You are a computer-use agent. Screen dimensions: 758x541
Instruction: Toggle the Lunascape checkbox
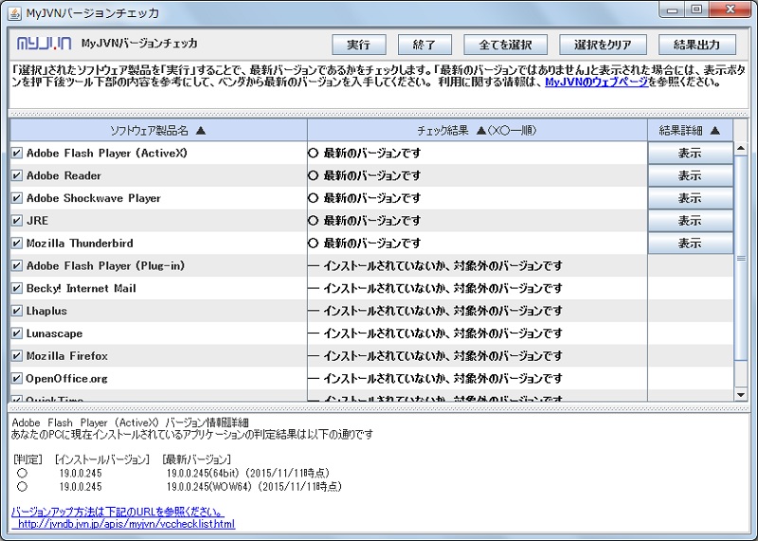coord(17,334)
